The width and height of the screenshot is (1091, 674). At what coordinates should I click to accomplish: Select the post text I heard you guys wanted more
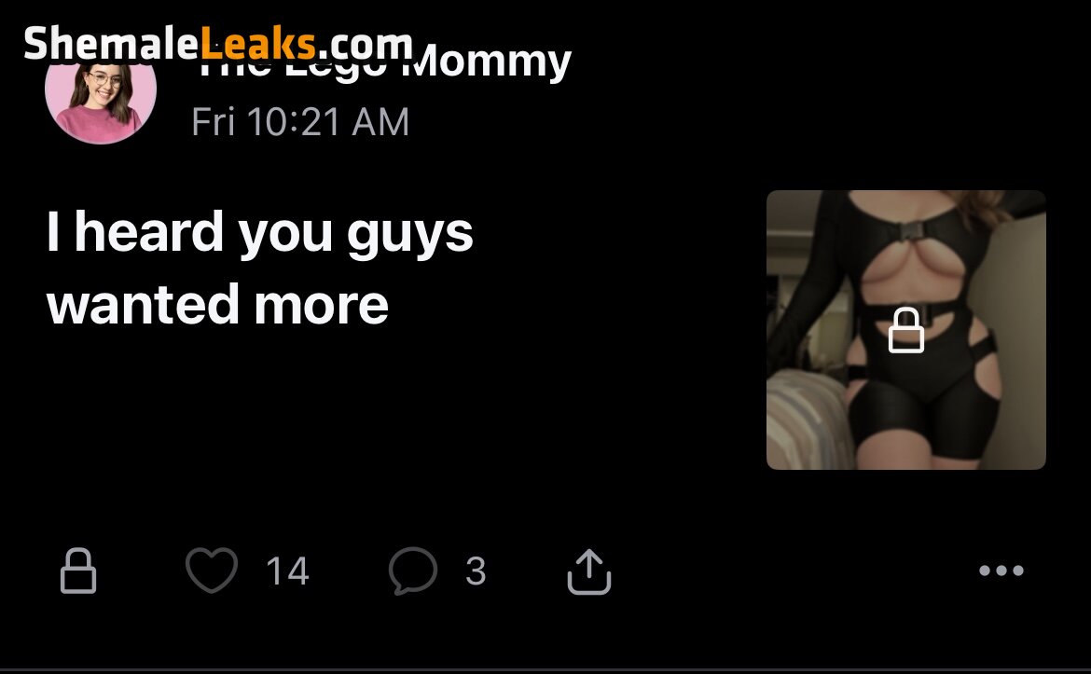pyautogui.click(x=261, y=266)
